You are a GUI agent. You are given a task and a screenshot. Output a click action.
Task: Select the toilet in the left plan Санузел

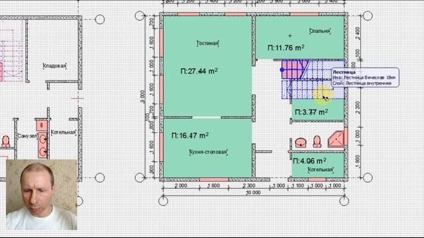(x=6, y=141)
